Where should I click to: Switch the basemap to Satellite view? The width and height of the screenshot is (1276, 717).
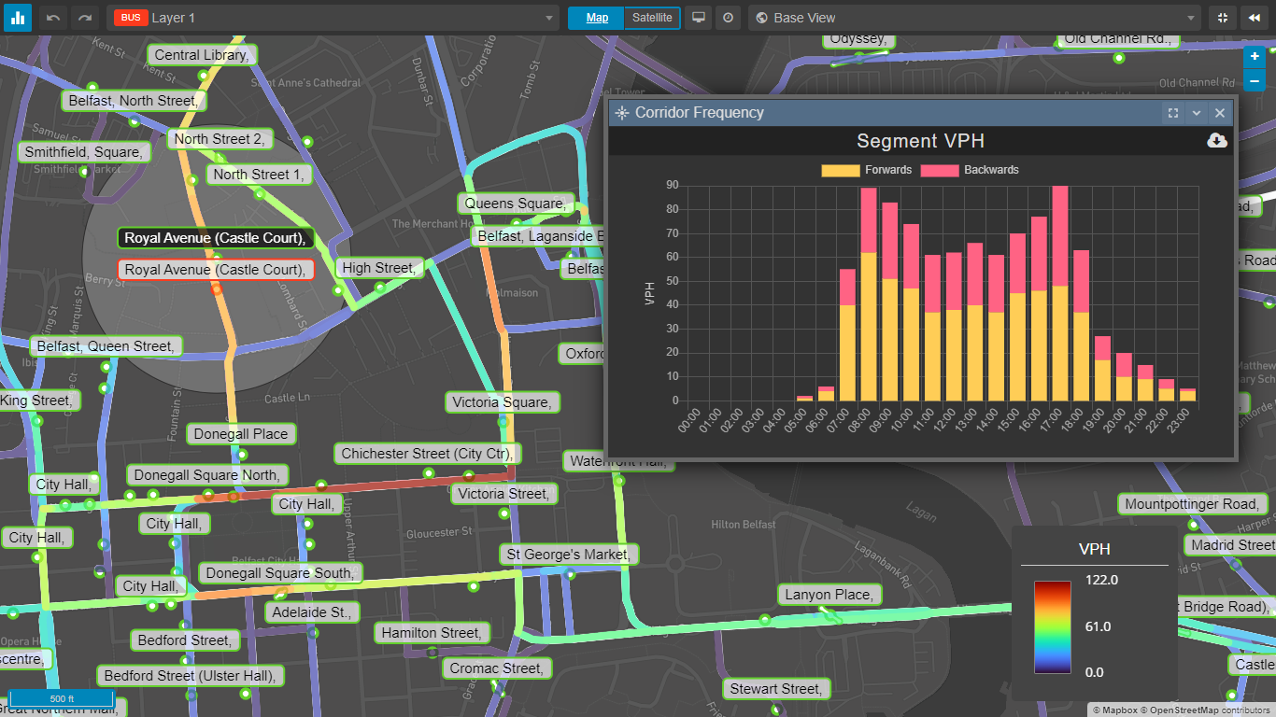[651, 17]
